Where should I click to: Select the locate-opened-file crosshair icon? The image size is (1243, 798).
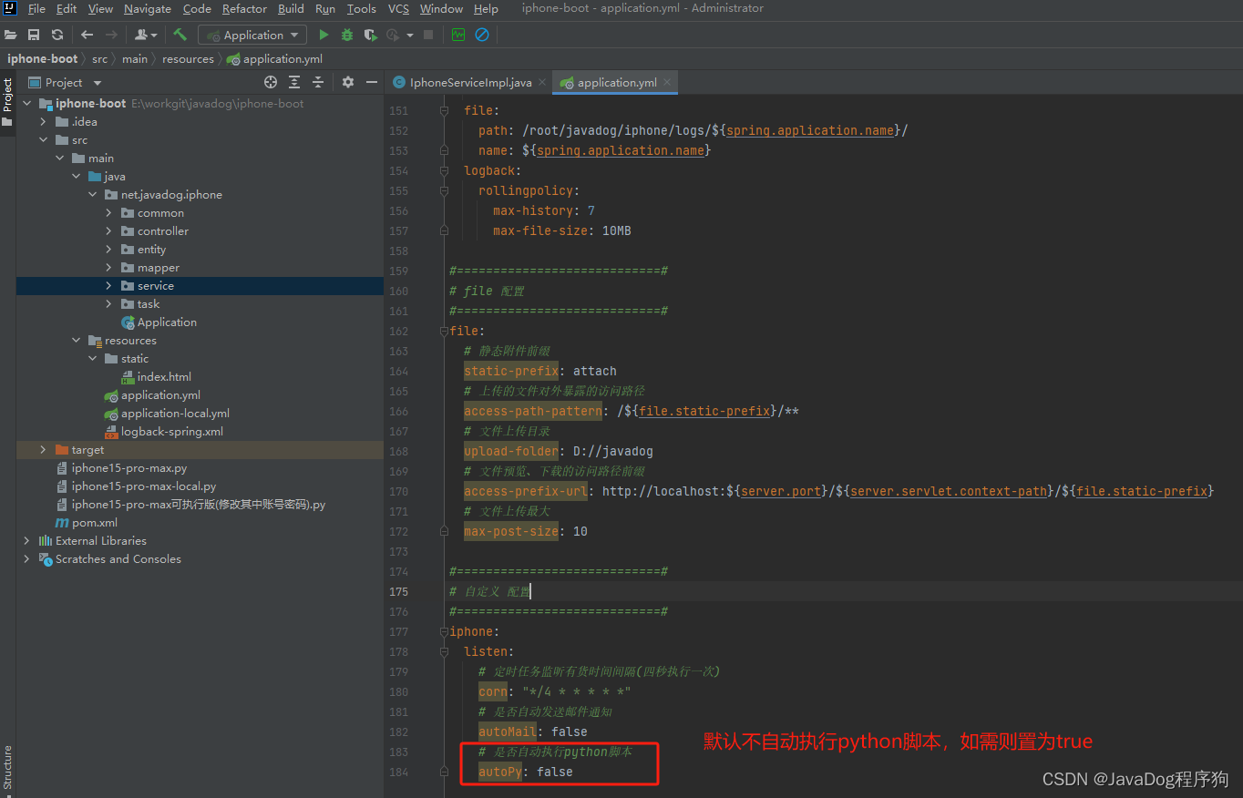[x=271, y=82]
